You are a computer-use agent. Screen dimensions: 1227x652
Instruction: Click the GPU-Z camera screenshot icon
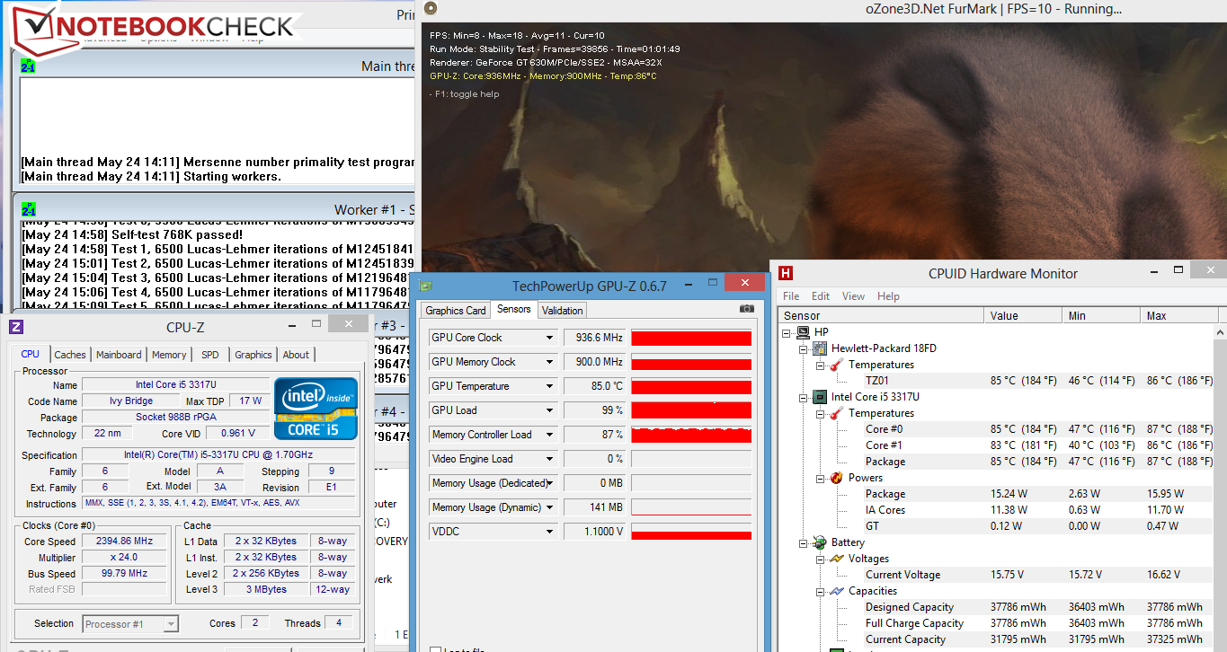(746, 309)
